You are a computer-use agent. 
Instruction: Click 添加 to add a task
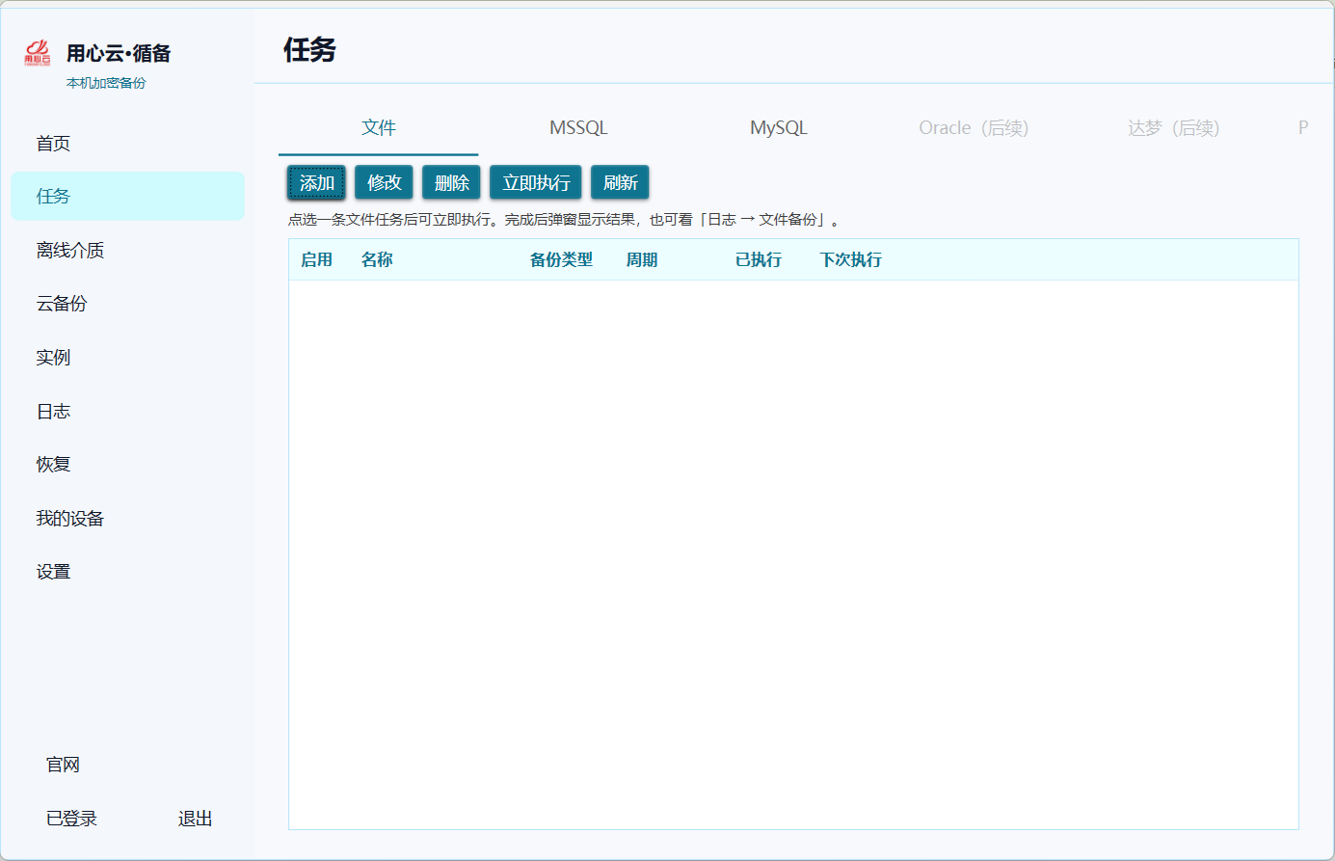[316, 182]
